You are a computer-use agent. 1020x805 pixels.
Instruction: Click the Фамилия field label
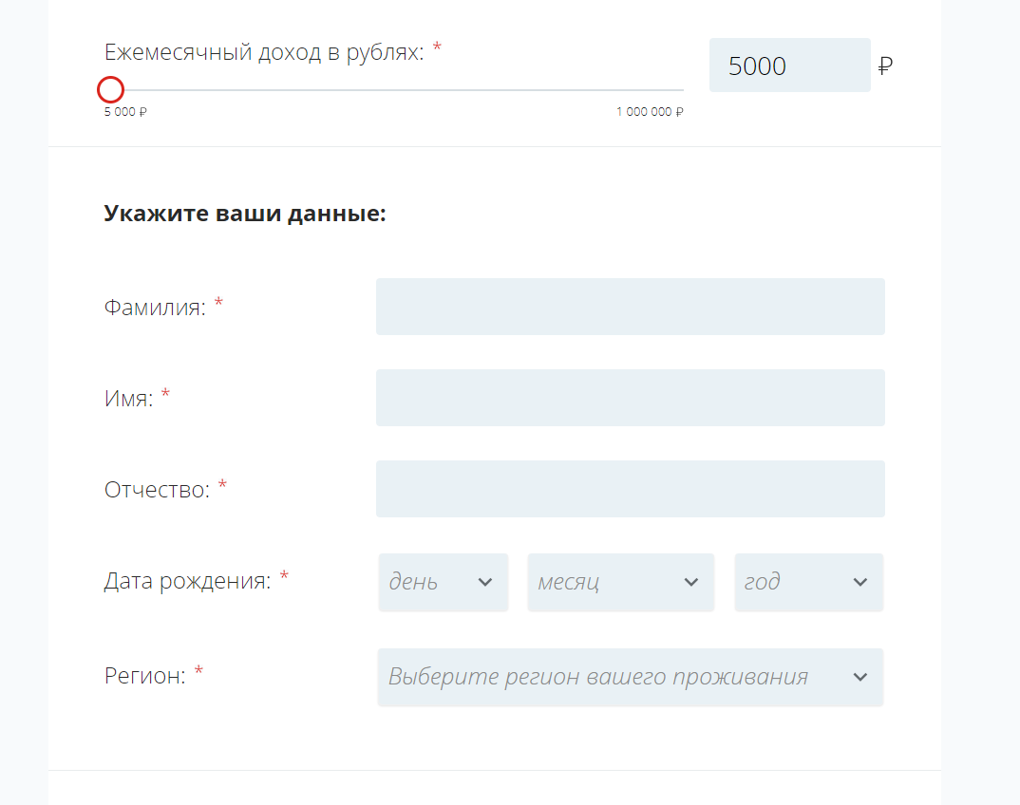155,308
